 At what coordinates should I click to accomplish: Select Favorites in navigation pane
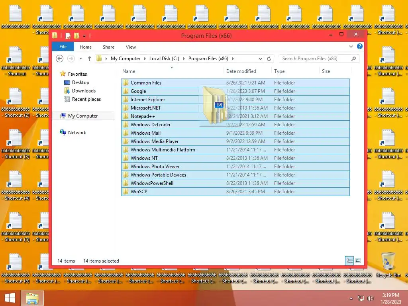(77, 74)
